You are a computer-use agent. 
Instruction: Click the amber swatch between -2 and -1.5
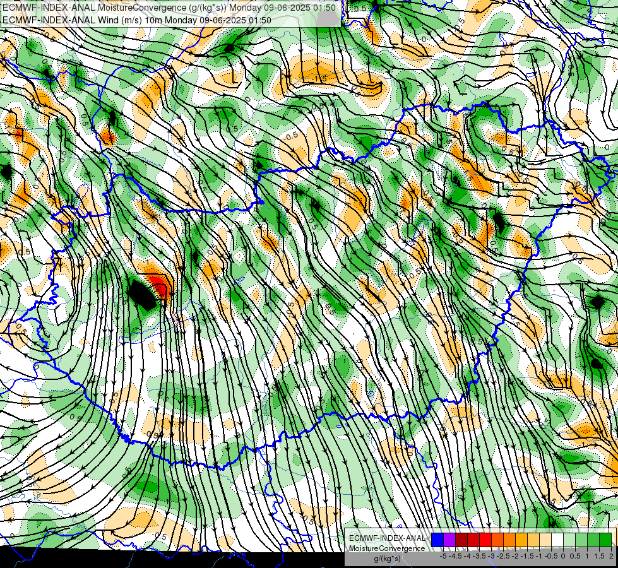click(521, 540)
